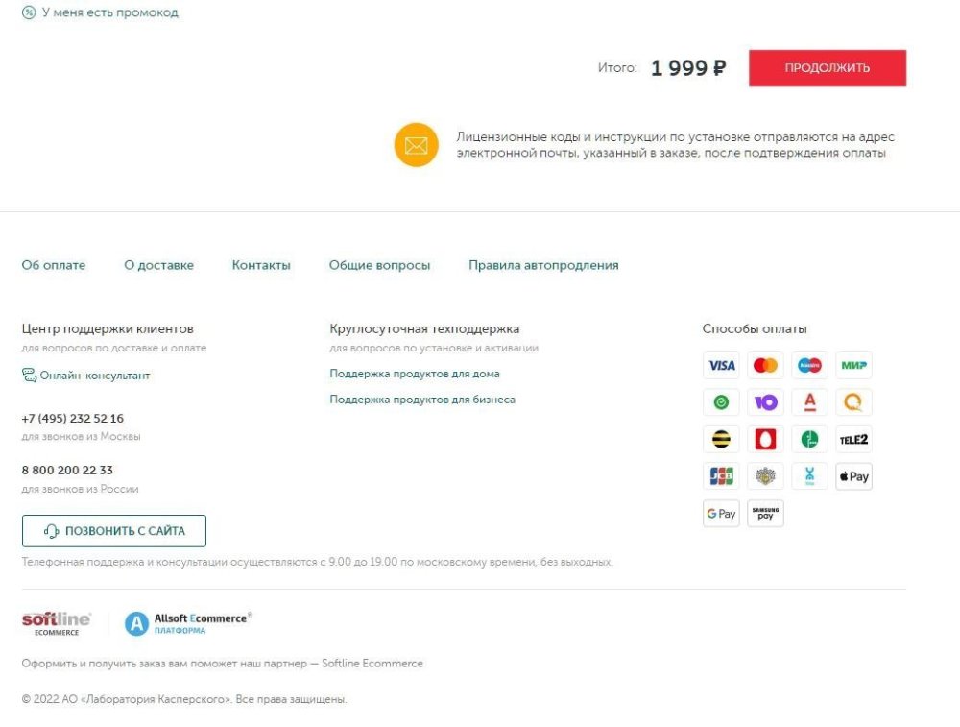Choose the МИР card icon

[853, 366]
